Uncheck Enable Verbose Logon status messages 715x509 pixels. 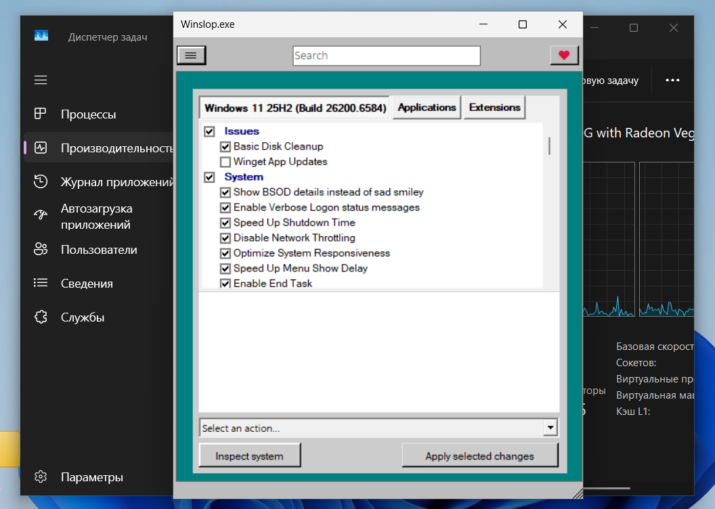coord(225,207)
